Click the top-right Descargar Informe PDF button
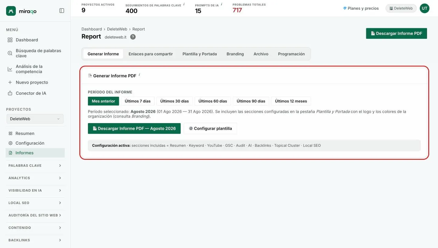This screenshot has height=248, width=438. click(396, 33)
